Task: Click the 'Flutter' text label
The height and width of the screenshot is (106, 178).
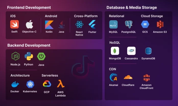Action: (x=92, y=32)
